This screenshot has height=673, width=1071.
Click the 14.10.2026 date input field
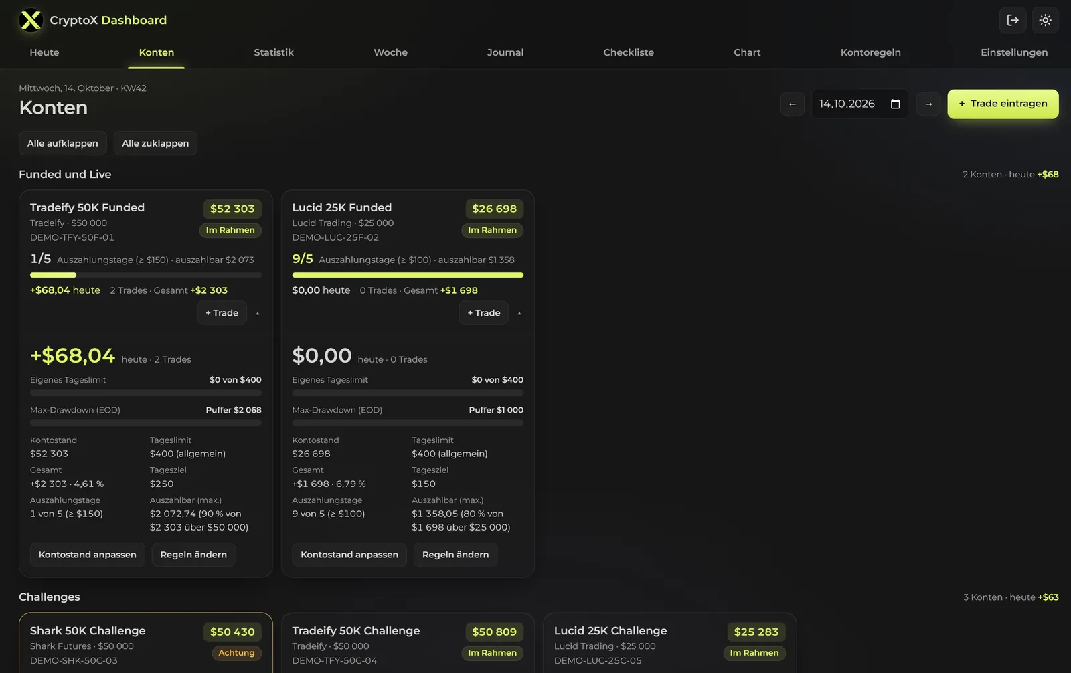point(860,104)
